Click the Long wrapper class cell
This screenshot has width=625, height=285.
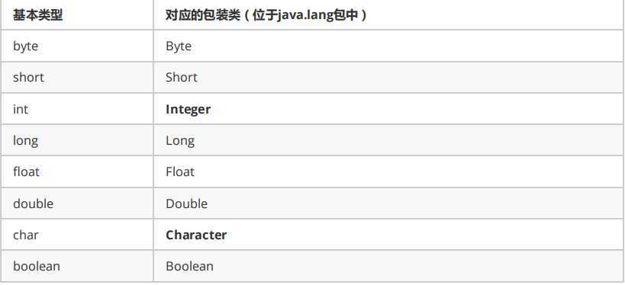click(x=388, y=140)
